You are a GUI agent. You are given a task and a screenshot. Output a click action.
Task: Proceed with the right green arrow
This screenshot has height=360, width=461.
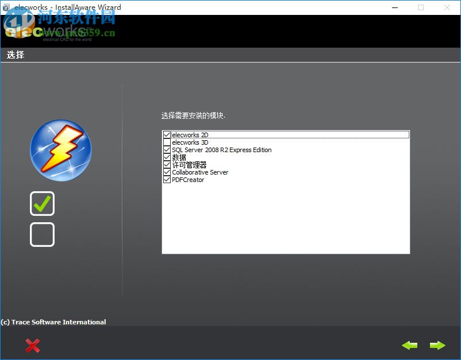click(x=437, y=345)
